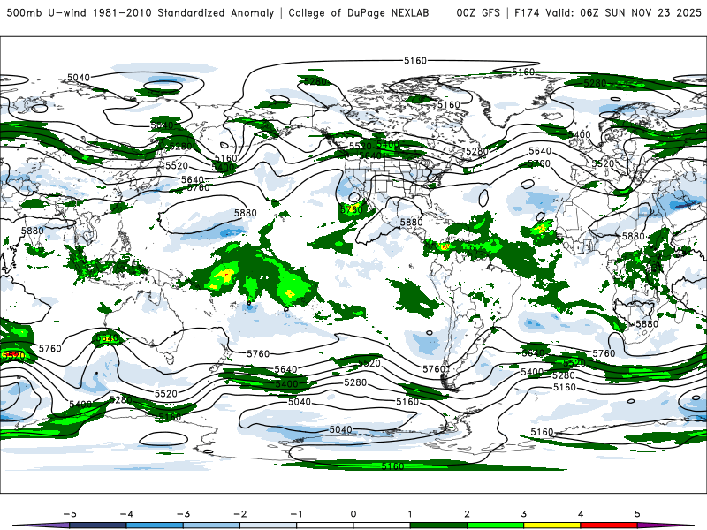Screen dimensions: 707x530
Task: Select the '-2' colorbar label
Action: coord(239,514)
